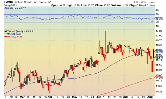Image resolution: width=166 pixels, height=99 pixels.
Task: Click the 16.75 price axis label
Action: pyautogui.click(x=159, y=40)
